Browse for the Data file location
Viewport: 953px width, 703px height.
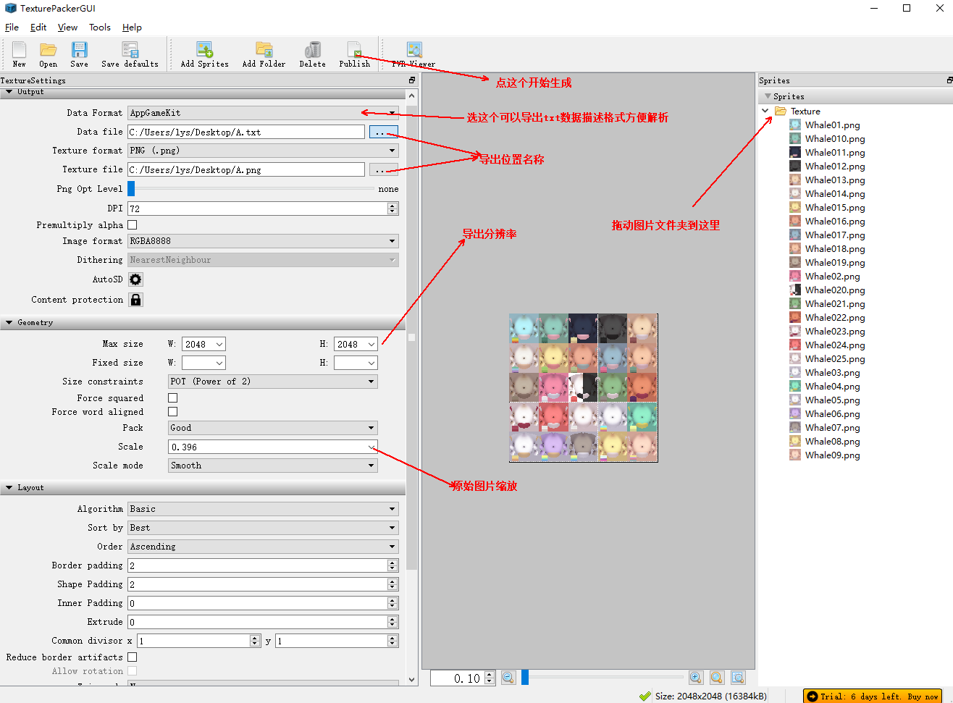tap(383, 132)
